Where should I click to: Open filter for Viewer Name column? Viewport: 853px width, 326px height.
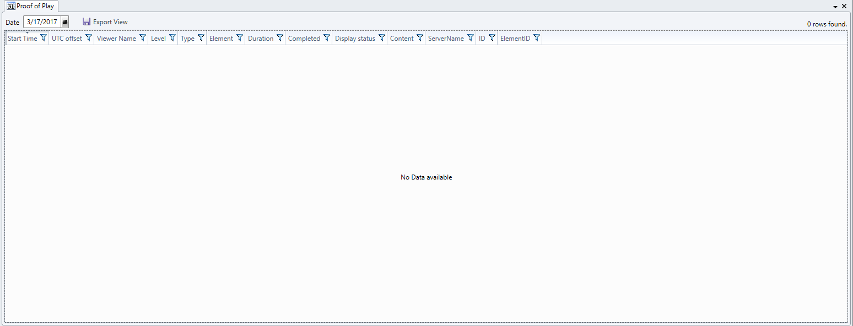coord(143,38)
